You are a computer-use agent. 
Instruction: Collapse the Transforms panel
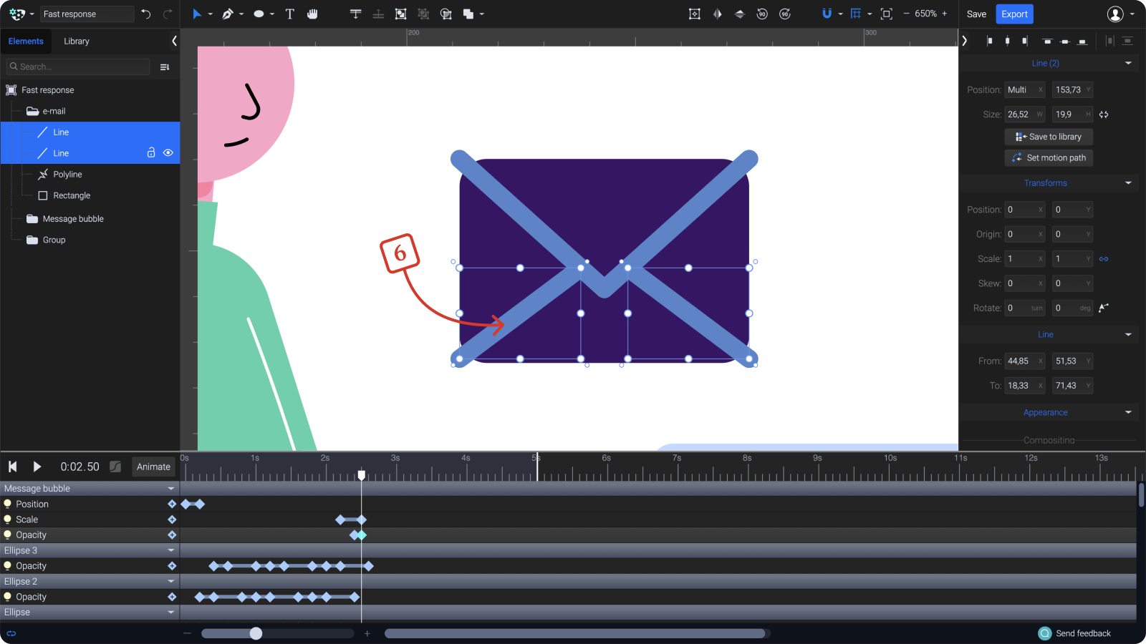coord(1129,182)
